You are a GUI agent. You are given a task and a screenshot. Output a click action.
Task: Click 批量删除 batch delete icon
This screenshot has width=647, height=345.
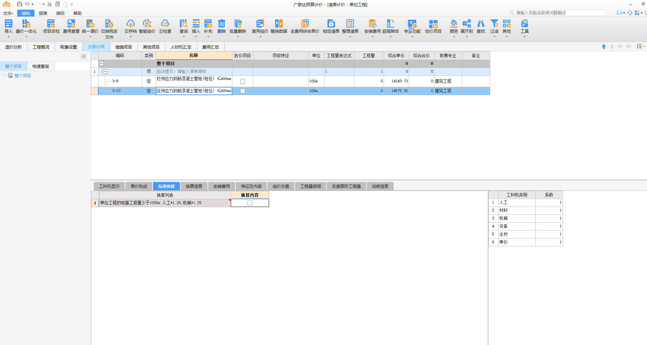pos(238,23)
